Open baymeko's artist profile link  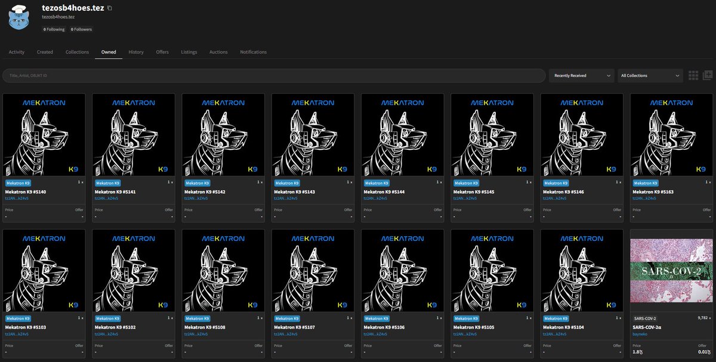tap(640, 334)
